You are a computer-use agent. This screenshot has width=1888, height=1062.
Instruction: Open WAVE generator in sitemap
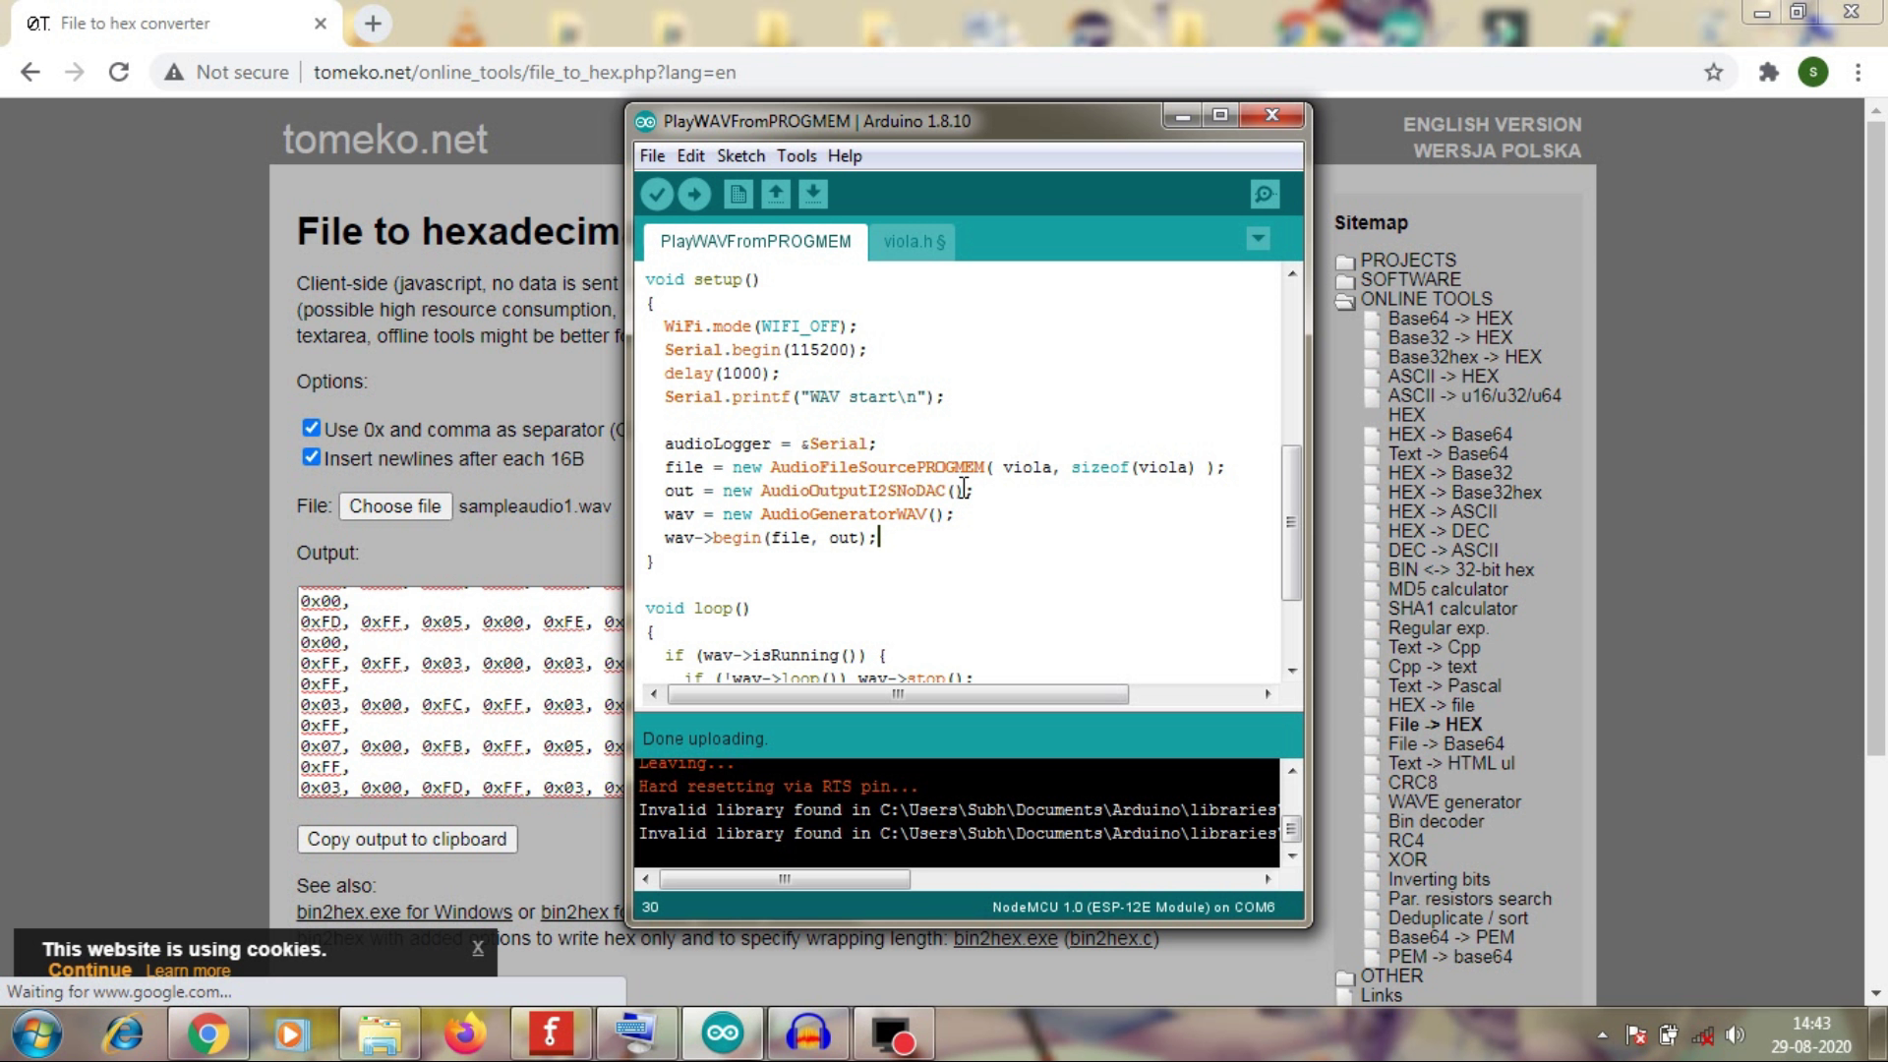tap(1454, 801)
